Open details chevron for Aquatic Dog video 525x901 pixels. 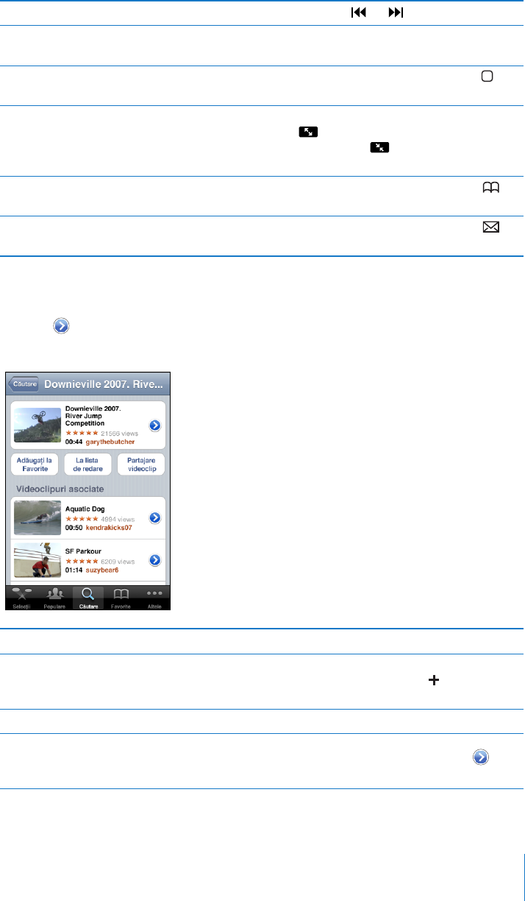[x=155, y=518]
